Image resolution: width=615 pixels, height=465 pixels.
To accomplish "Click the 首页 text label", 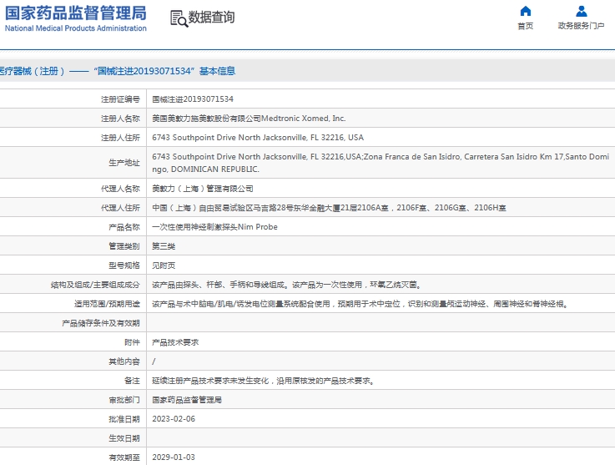I will [x=525, y=26].
